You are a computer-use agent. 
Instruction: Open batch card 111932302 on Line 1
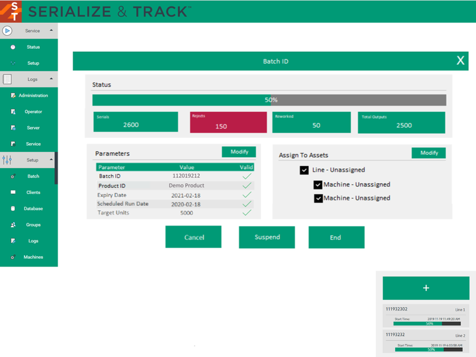pos(425,316)
